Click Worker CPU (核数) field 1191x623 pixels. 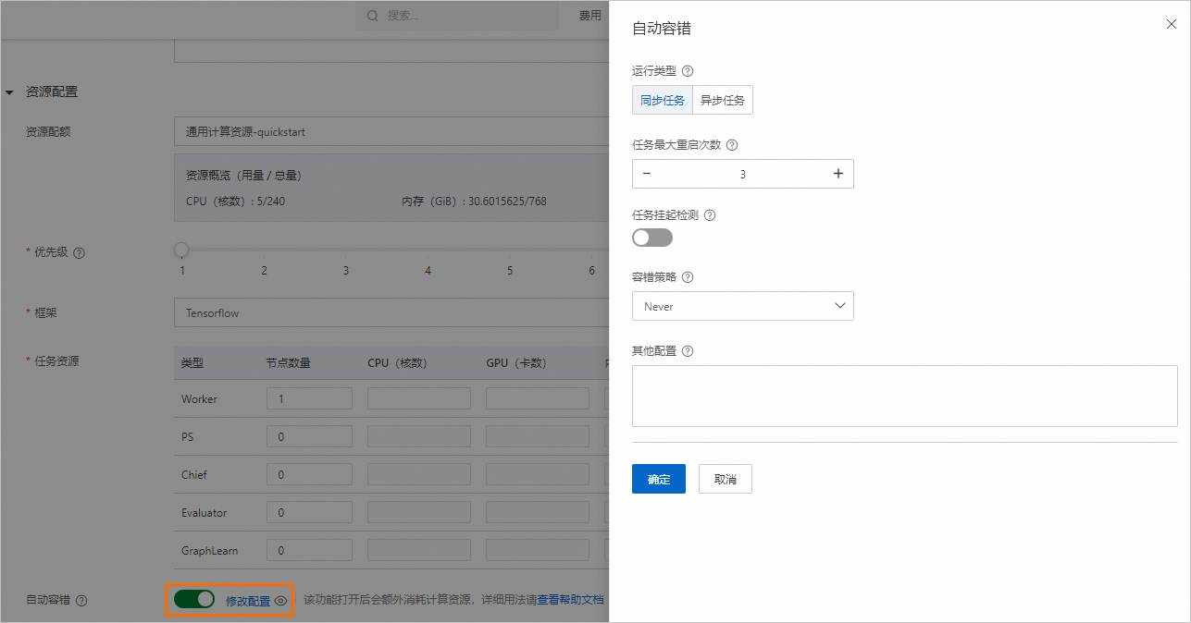tap(419, 398)
